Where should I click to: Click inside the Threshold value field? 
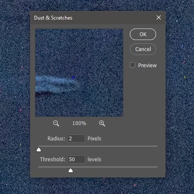pos(76,159)
